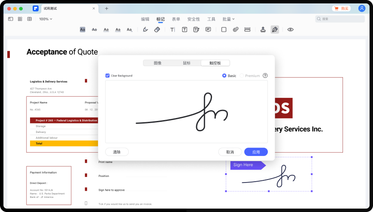This screenshot has width=373, height=212.
Task: Open the 工具 tools tab
Action: pos(211,19)
